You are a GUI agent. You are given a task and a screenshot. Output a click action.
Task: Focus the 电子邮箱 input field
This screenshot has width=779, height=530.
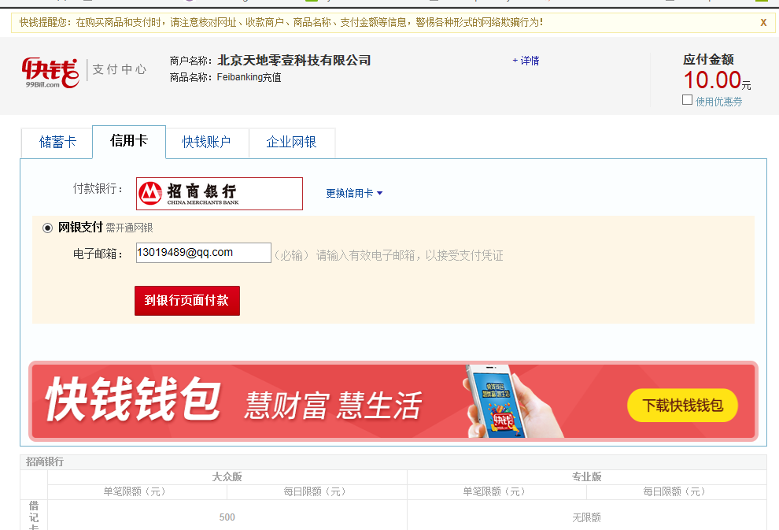[x=204, y=253]
